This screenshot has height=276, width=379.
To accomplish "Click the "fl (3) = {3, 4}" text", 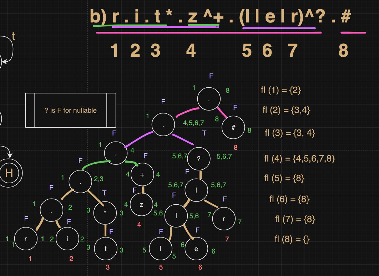I will click(x=290, y=133).
